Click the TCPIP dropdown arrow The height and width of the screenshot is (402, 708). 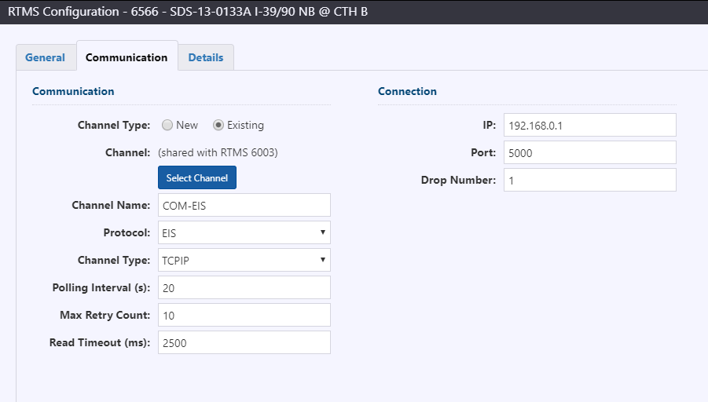coord(323,260)
